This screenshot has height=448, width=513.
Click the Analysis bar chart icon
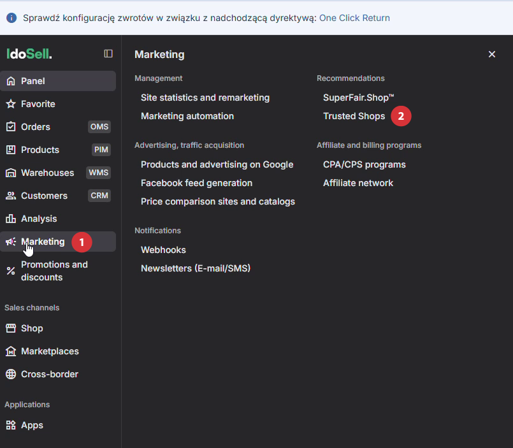11,219
